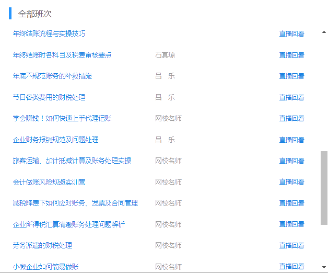Viewport: 328px width, 273px height.
Task: Open course 学会赚钱！如何快速上手代理记账
Action: click(62, 118)
